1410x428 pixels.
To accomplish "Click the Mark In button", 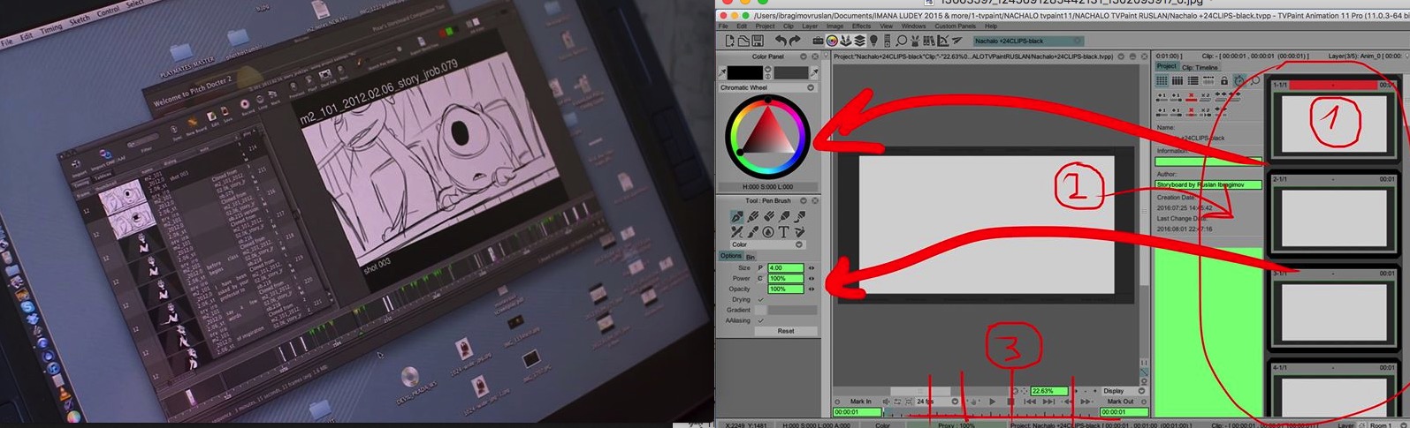I will pyautogui.click(x=861, y=402).
